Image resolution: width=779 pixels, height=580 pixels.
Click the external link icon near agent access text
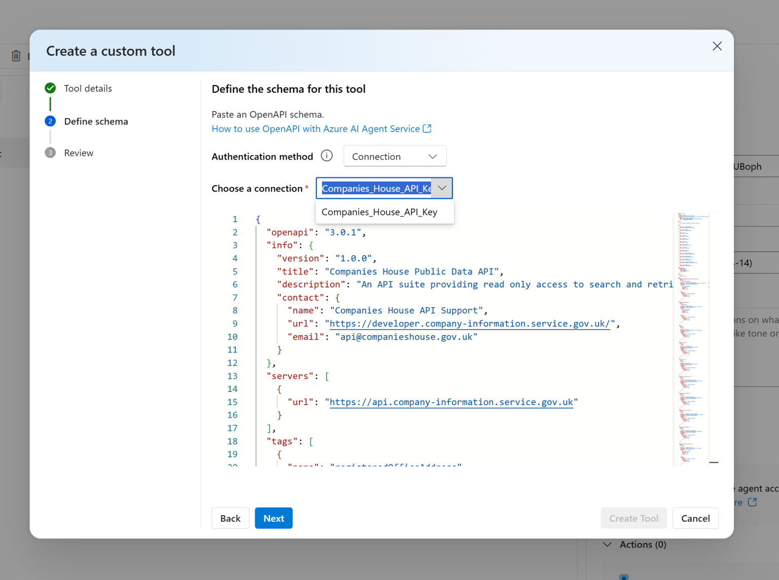(x=751, y=502)
